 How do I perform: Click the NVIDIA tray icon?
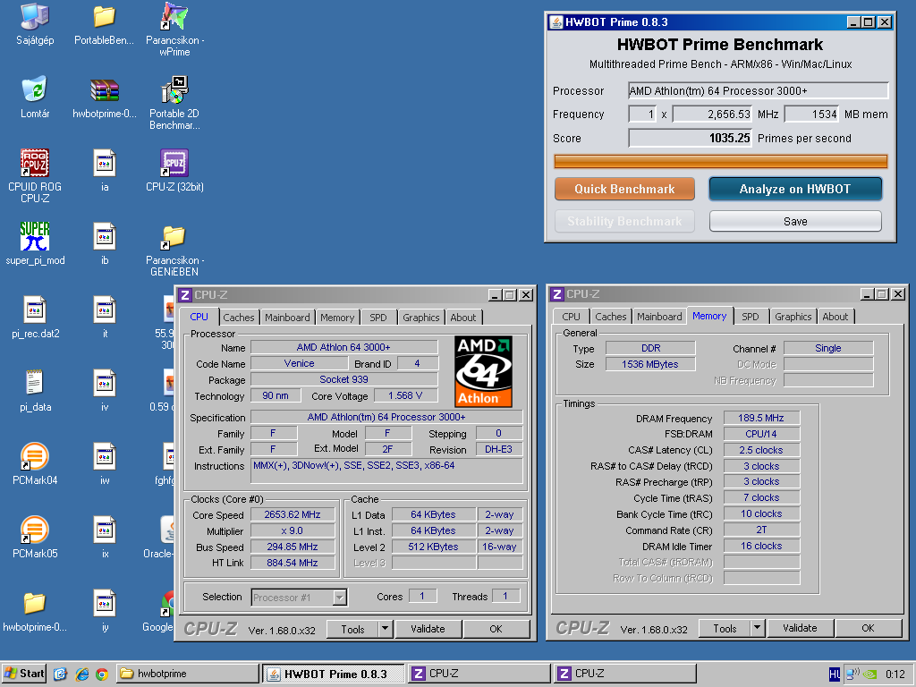(x=869, y=674)
